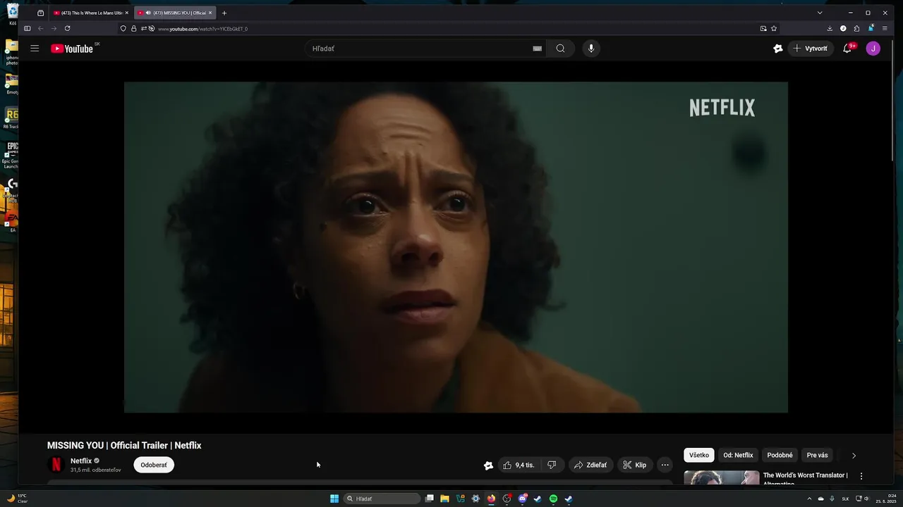Open picture-in-picture from address bar
The image size is (903, 507).
tap(763, 28)
